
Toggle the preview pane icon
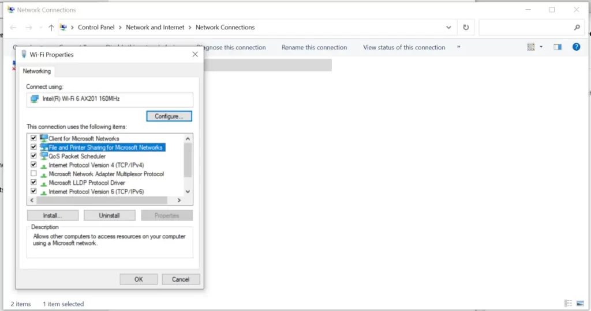pos(558,47)
